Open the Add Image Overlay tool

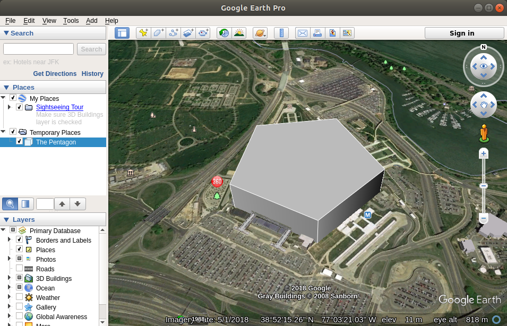coord(188,33)
